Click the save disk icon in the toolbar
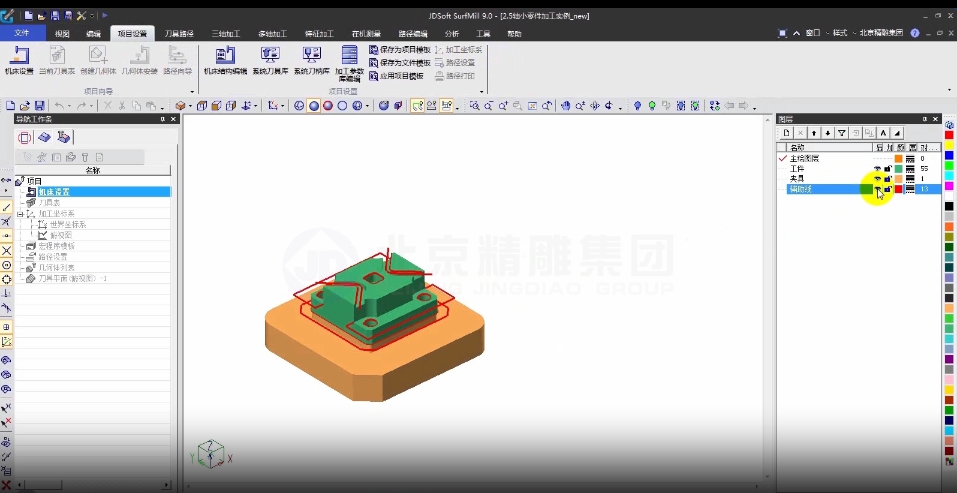 click(40, 106)
